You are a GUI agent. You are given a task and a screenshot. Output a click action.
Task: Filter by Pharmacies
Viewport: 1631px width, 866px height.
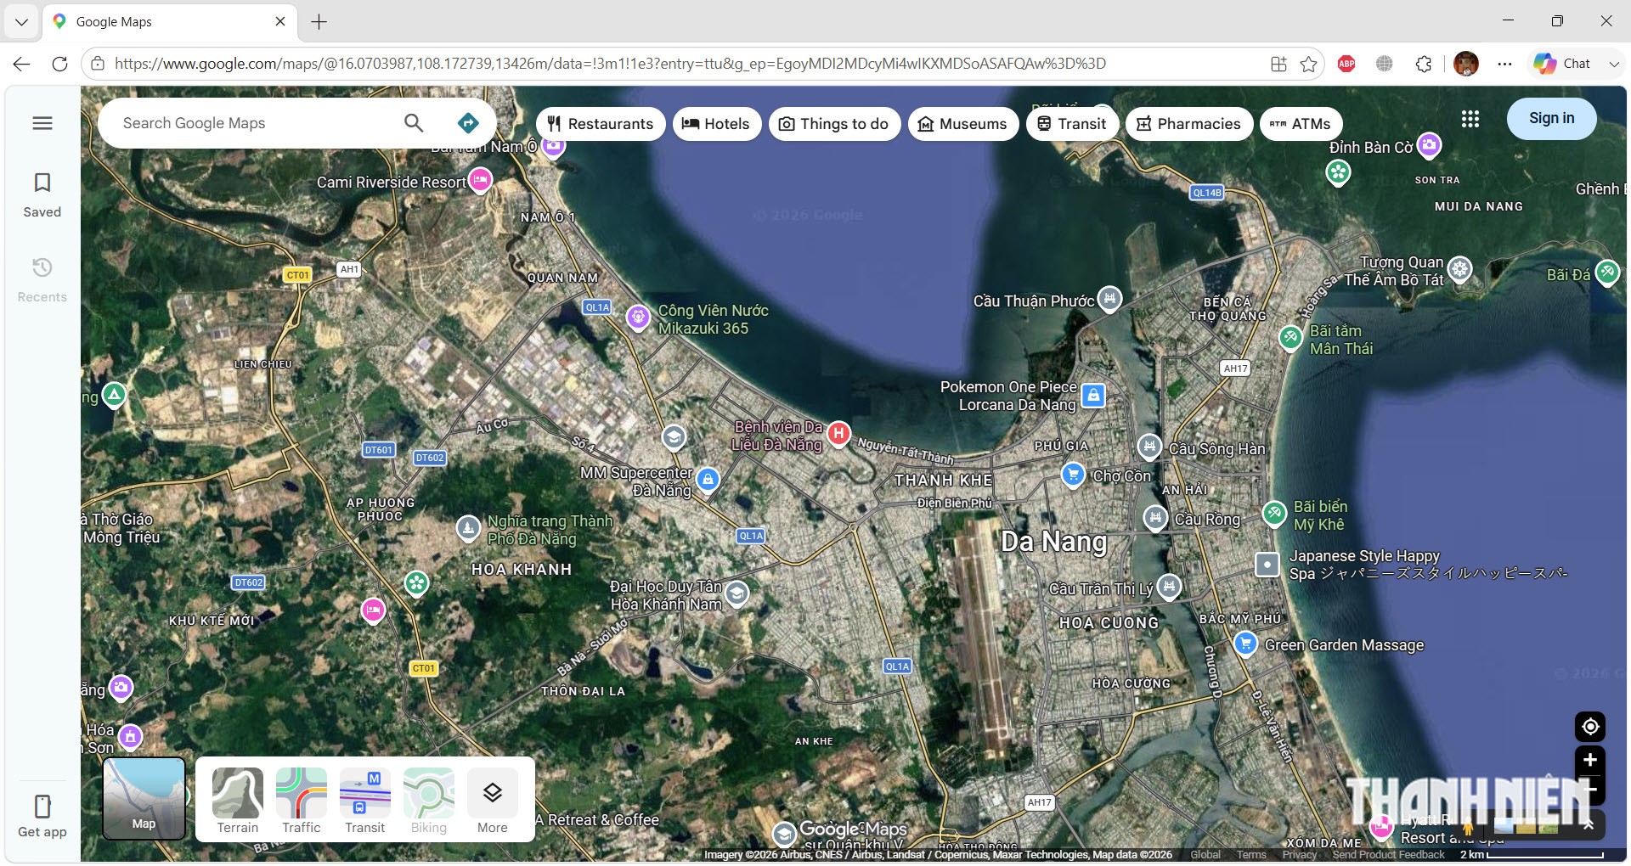click(x=1189, y=124)
